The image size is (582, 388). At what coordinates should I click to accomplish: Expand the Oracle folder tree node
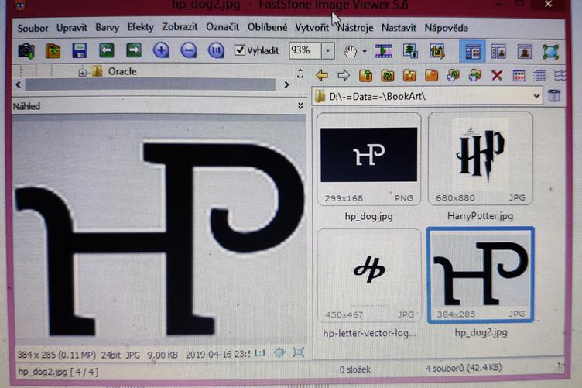82,73
